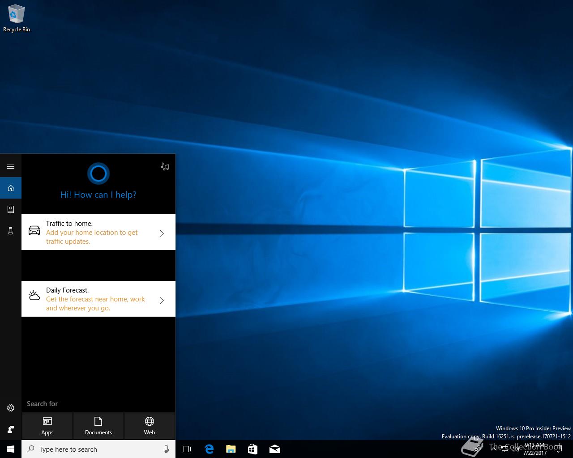Click the weather icon on forecast card
This screenshot has width=573, height=458.
[34, 295]
